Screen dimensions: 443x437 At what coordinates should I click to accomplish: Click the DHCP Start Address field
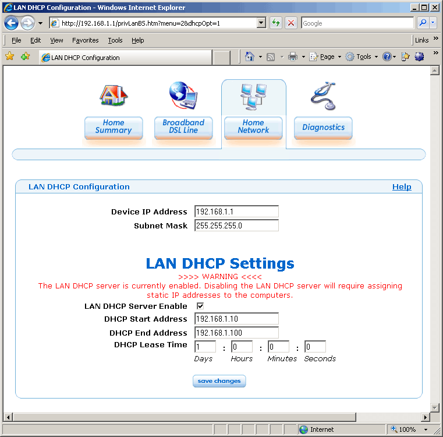click(x=236, y=319)
